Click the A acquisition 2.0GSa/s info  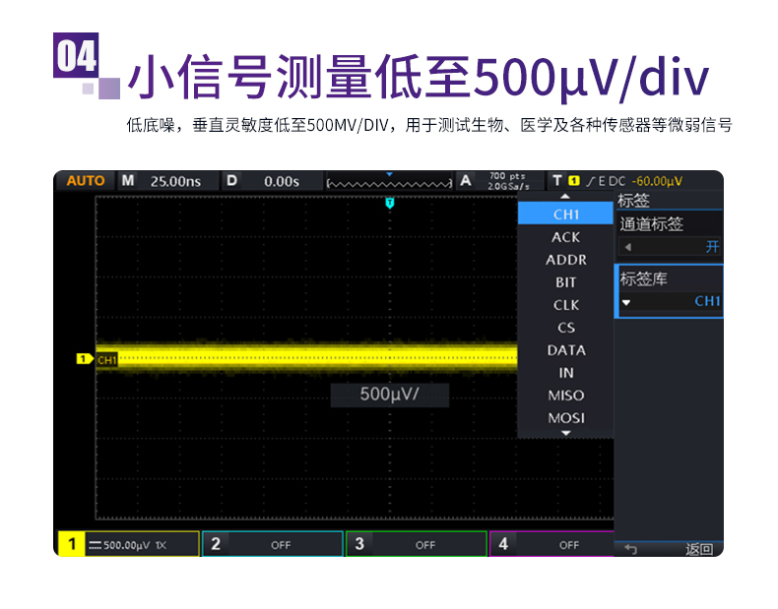(x=501, y=181)
